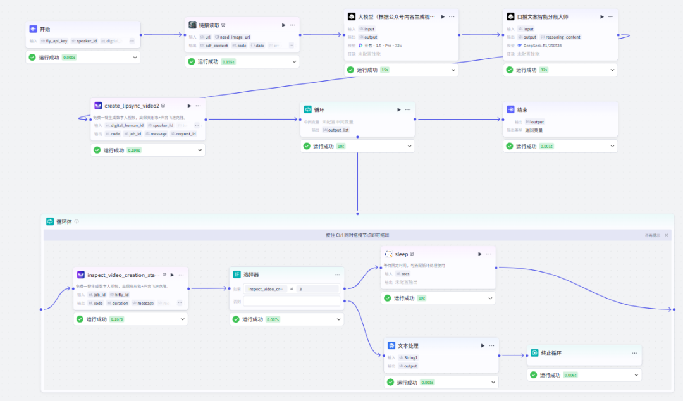Image resolution: width=683 pixels, height=401 pixels.
Task: Click the 选择器 IF selector icon
Action: coord(237,275)
